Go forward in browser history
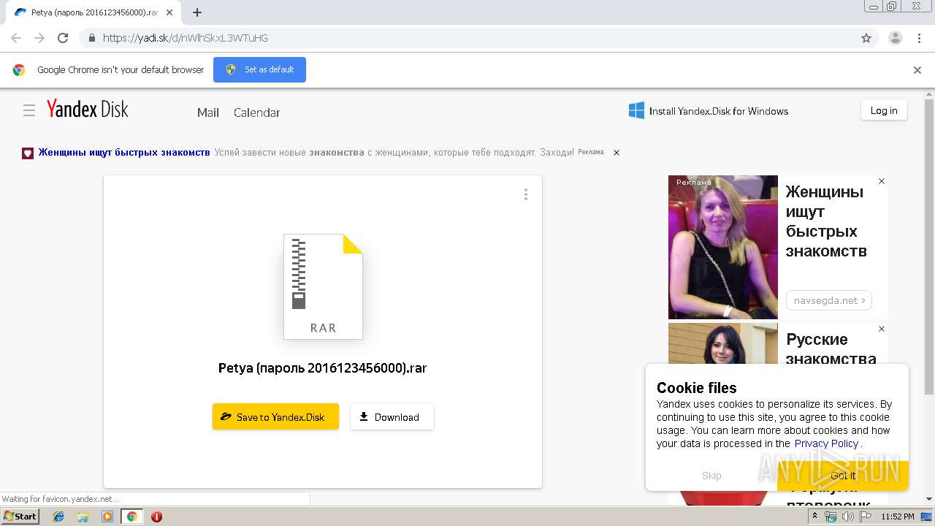Image resolution: width=935 pixels, height=526 pixels. point(39,38)
